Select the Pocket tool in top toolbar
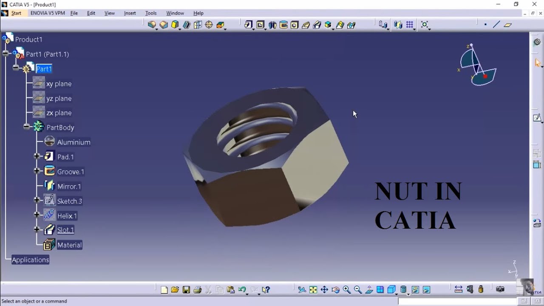The width and height of the screenshot is (544, 306). [261, 25]
